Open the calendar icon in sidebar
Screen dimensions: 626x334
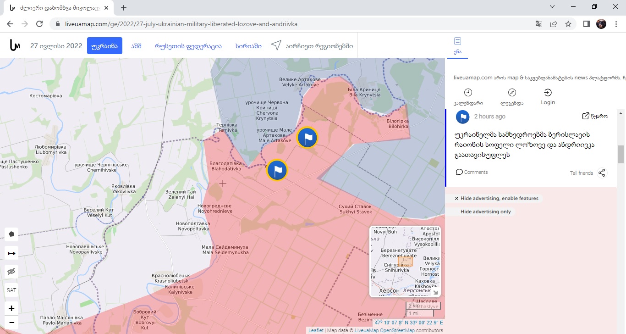click(468, 93)
